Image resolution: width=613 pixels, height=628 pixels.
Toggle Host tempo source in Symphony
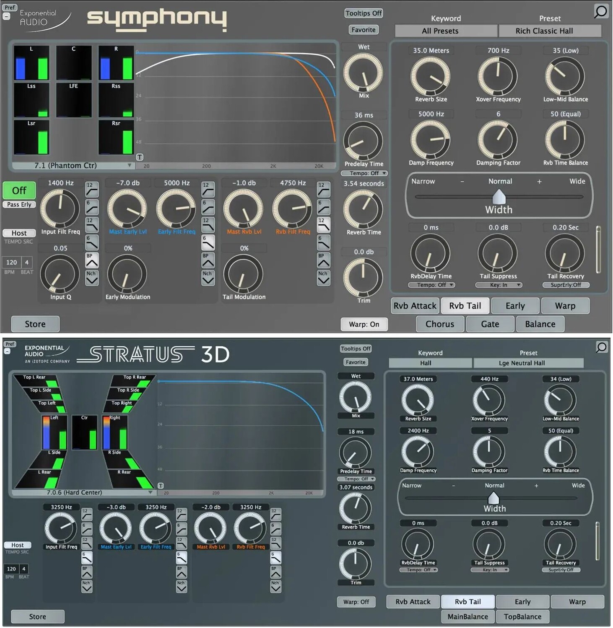pyautogui.click(x=19, y=233)
